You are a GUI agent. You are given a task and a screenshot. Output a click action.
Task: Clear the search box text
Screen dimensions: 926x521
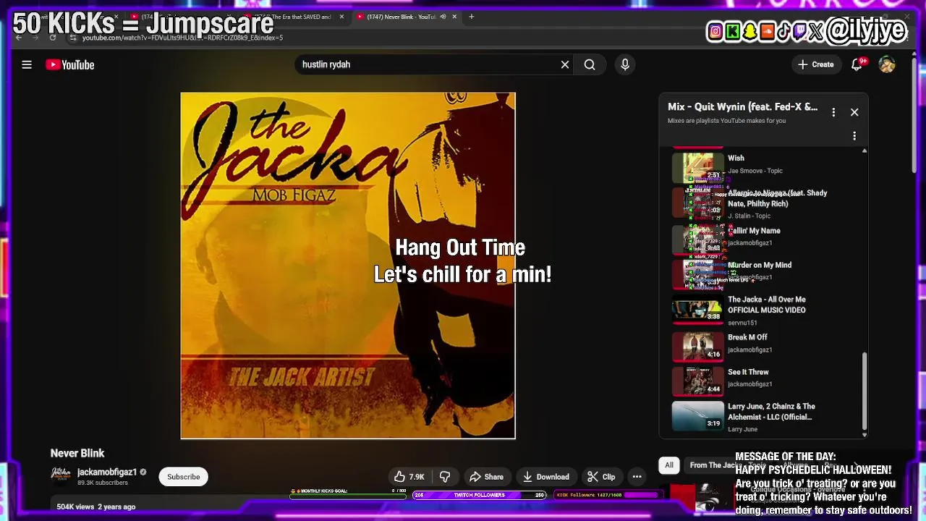pos(565,64)
